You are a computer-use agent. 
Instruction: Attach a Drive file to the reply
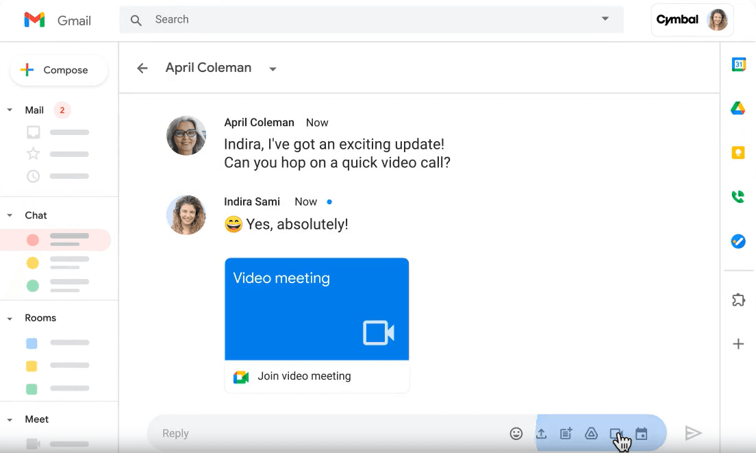[591, 433]
